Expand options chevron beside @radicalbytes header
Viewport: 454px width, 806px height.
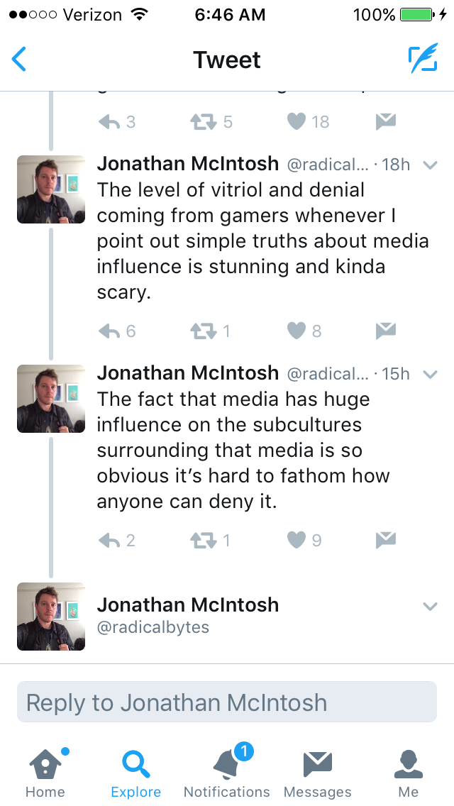430,606
